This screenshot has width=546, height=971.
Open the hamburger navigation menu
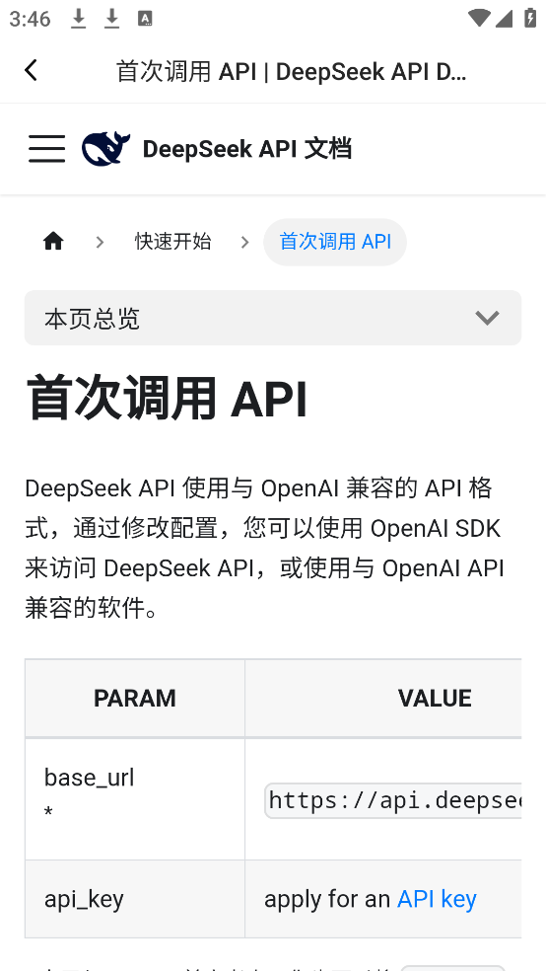(46, 149)
